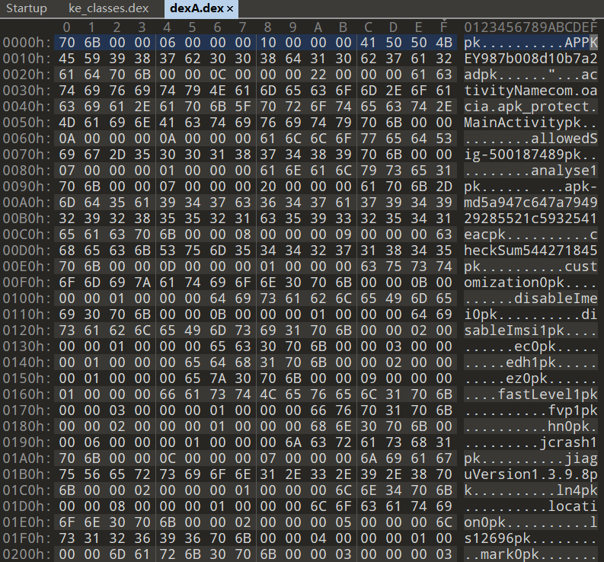This screenshot has height=562, width=604.
Task: Select the dexA.dex tab
Action: pos(197,8)
